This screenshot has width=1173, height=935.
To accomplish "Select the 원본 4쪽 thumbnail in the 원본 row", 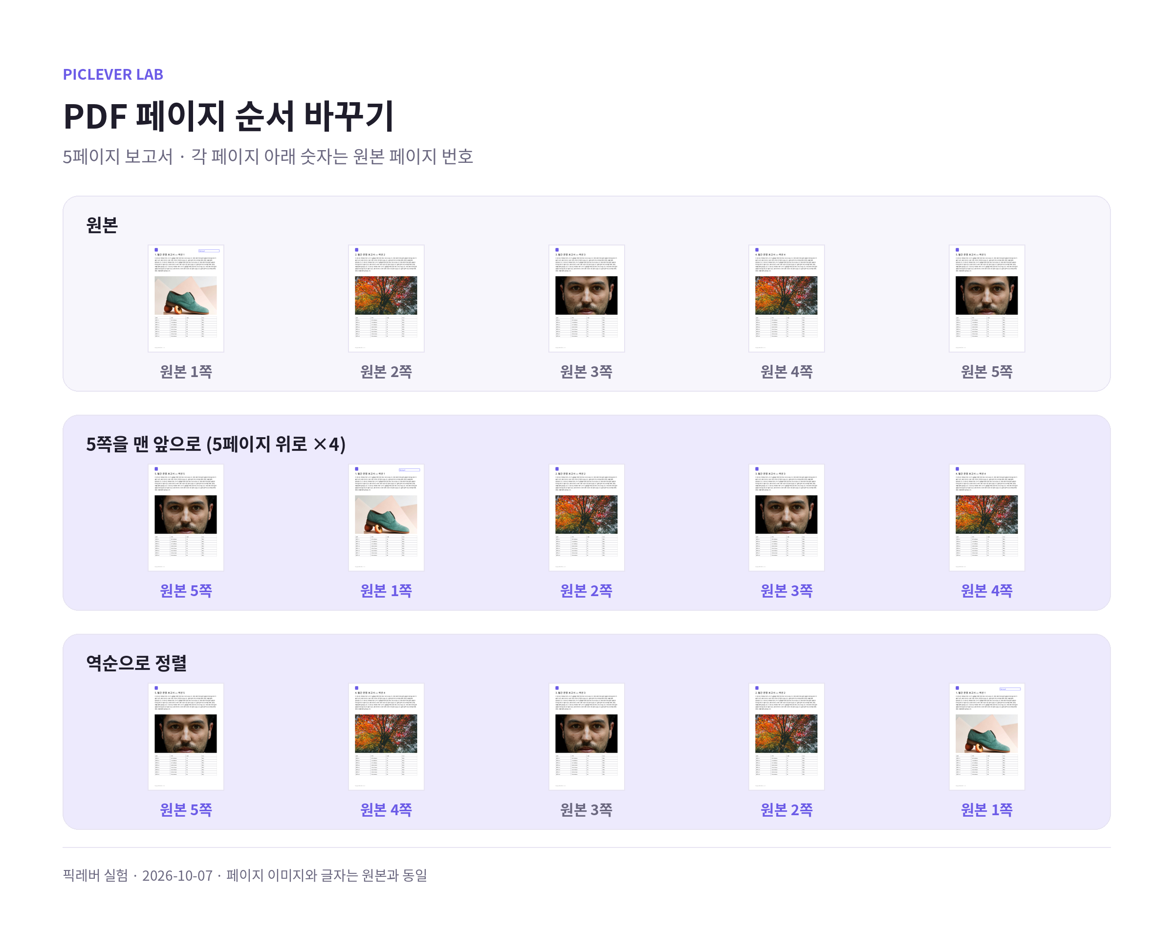I will [786, 298].
